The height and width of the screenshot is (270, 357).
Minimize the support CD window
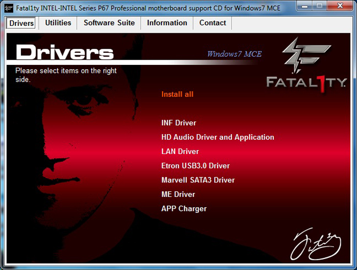(305, 6)
